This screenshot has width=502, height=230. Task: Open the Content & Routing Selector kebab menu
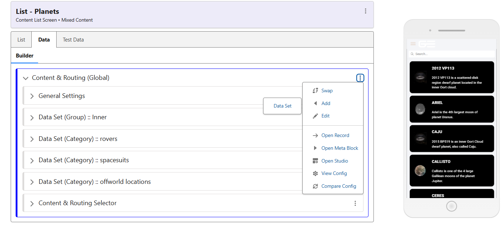(355, 203)
